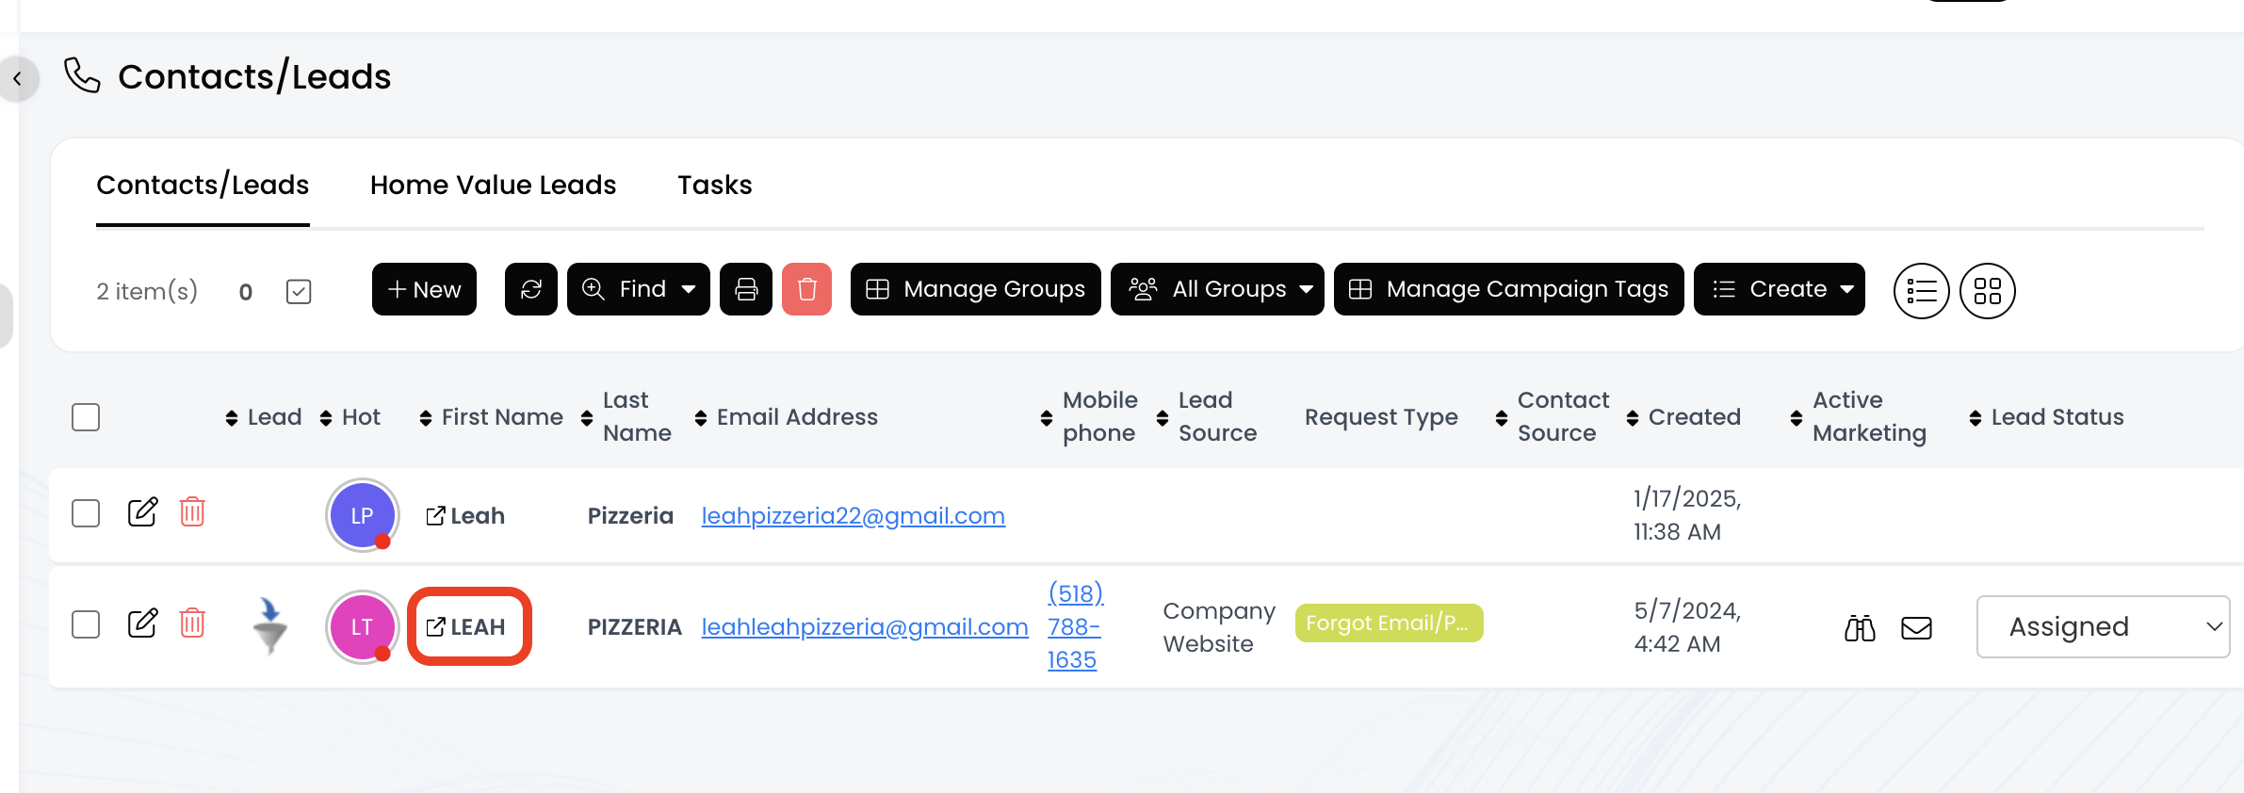2244x793 pixels.
Task: Expand the All Groups dropdown
Action: click(x=1217, y=289)
